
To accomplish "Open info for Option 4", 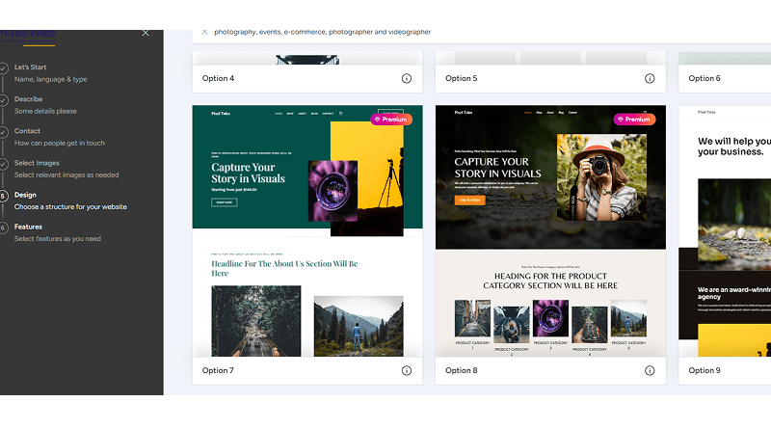I will tap(407, 78).
